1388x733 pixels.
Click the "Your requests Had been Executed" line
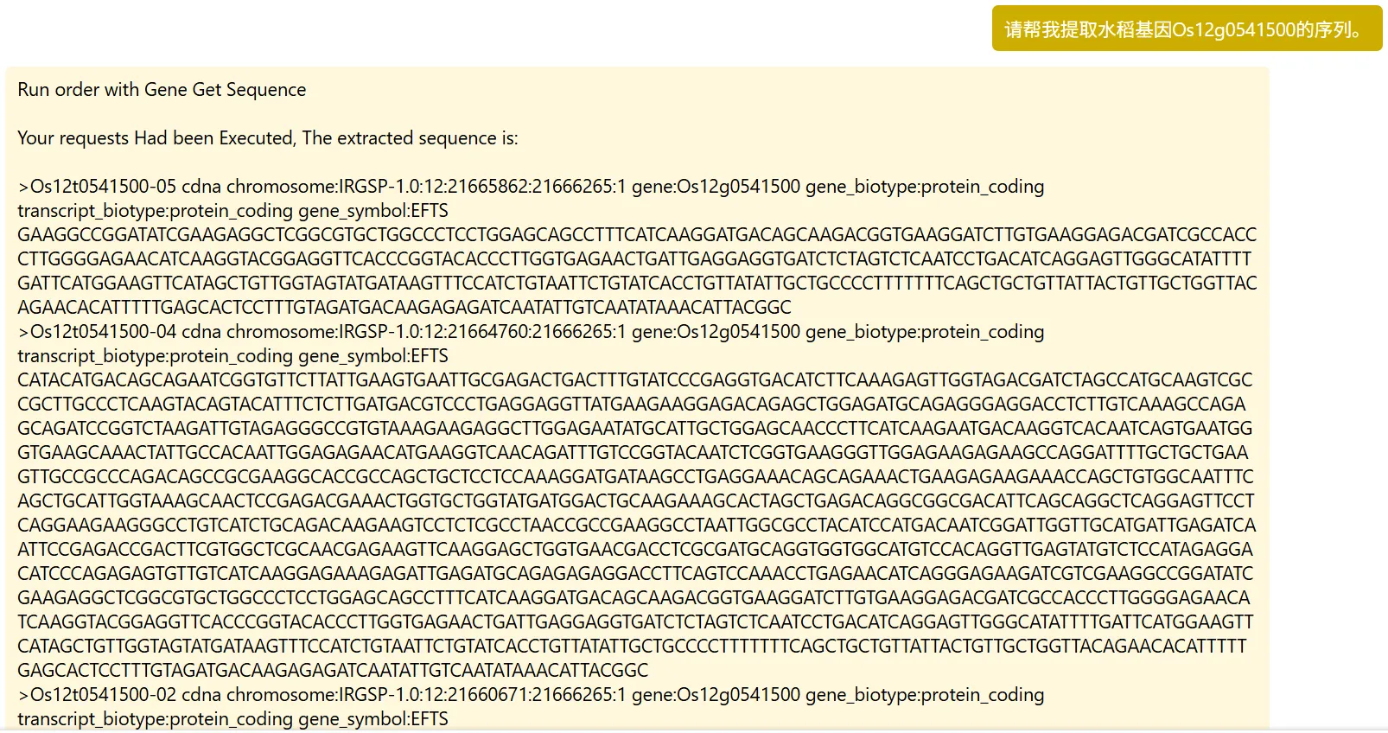[x=268, y=138]
